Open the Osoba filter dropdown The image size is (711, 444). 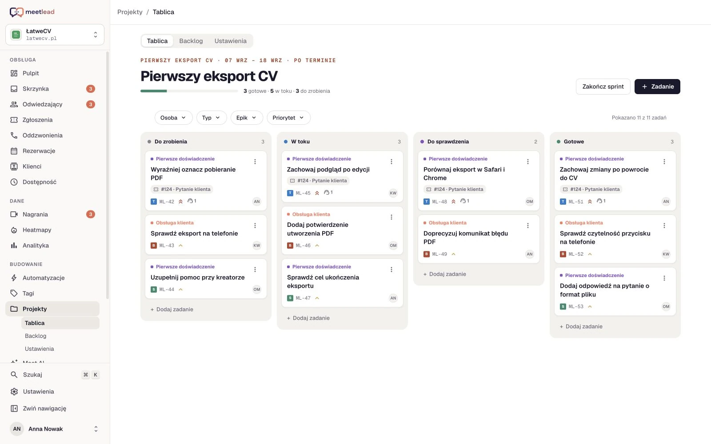click(173, 118)
